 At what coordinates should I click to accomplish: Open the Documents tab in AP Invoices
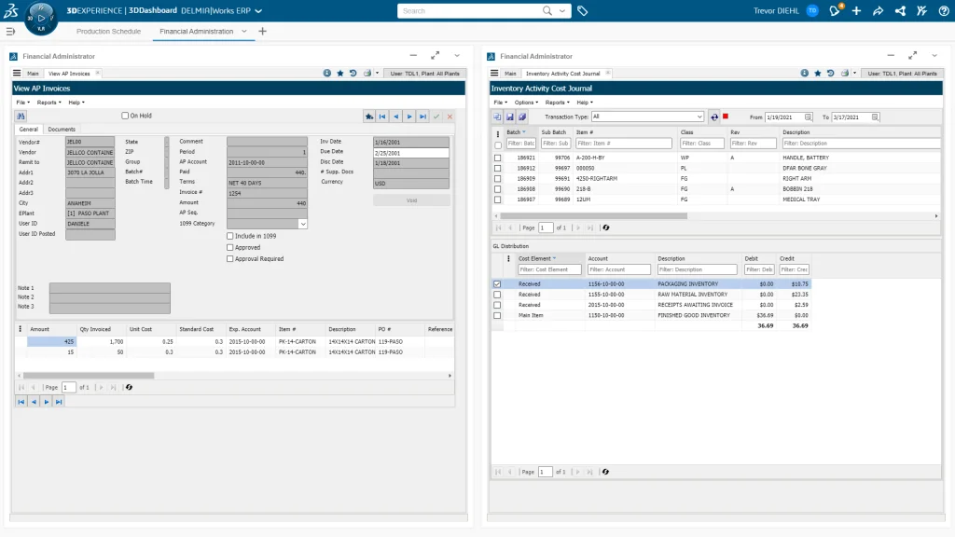[x=62, y=130]
